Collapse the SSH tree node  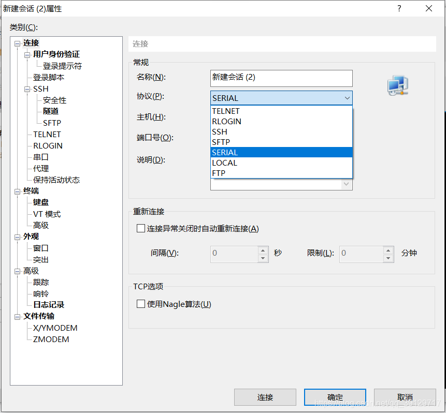(x=27, y=89)
